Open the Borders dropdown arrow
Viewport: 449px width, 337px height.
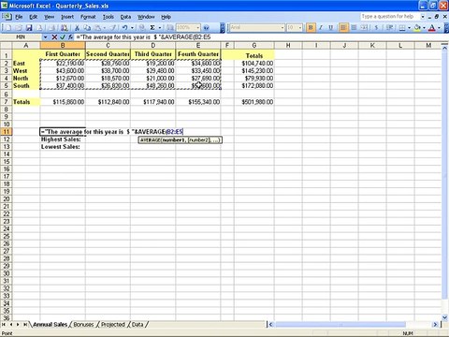click(x=409, y=28)
